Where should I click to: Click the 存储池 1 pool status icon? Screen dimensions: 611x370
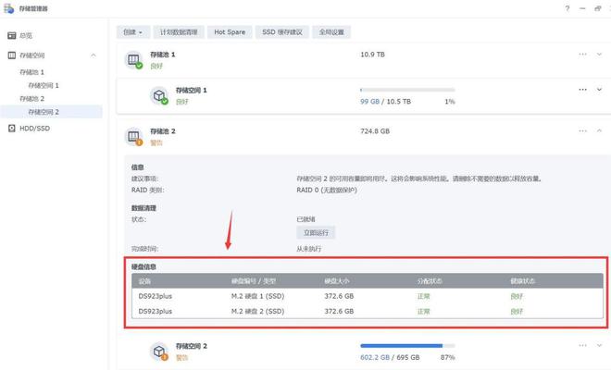[134, 60]
